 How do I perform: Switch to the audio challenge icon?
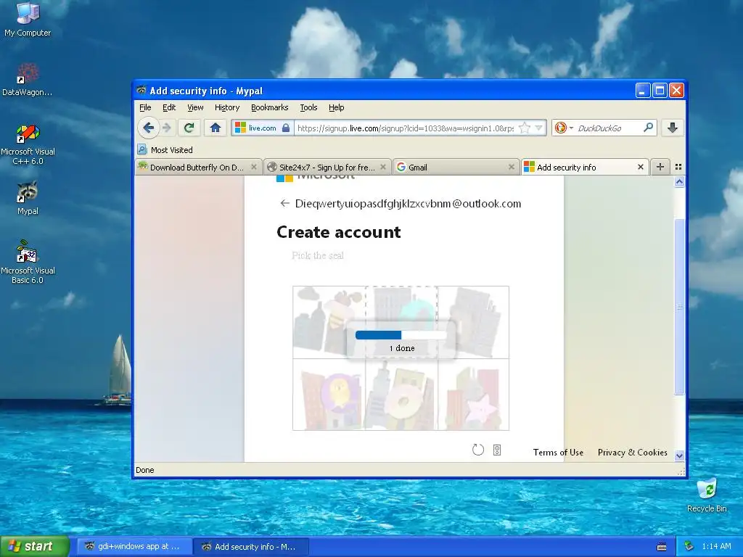496,450
